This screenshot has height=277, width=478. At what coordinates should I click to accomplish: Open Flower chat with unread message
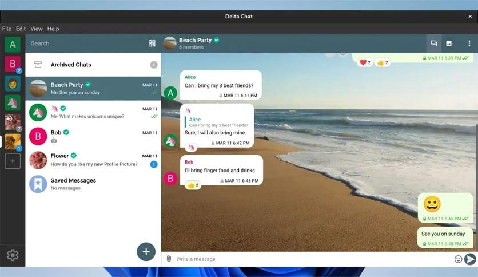click(x=93, y=160)
